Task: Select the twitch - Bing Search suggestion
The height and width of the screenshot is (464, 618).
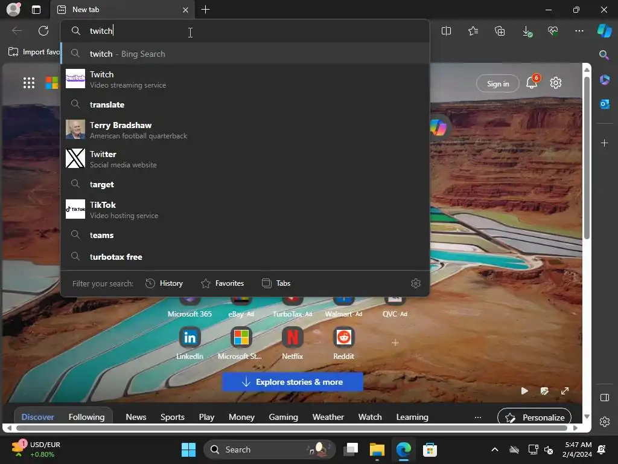Action: click(245, 54)
